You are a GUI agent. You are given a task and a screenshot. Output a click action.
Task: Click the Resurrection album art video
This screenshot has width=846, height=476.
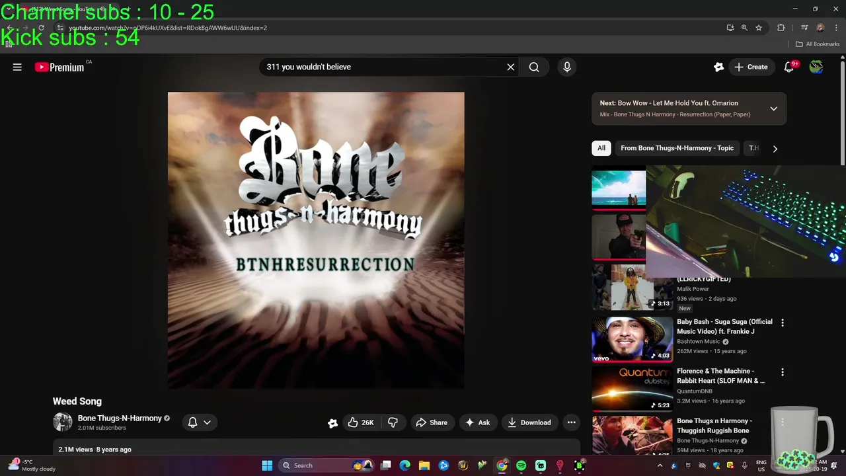(x=316, y=241)
